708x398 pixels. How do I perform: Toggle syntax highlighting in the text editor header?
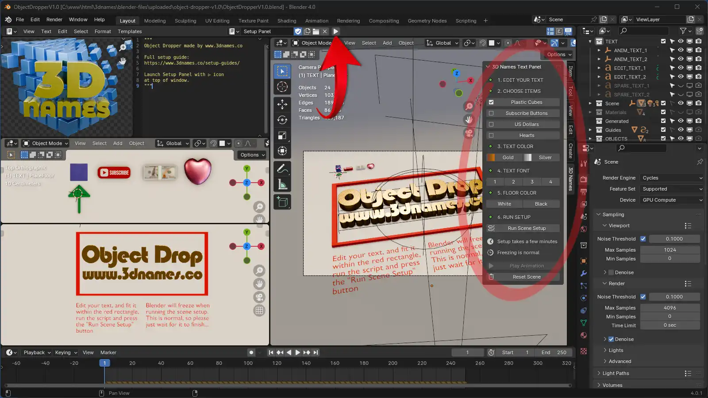coord(568,31)
